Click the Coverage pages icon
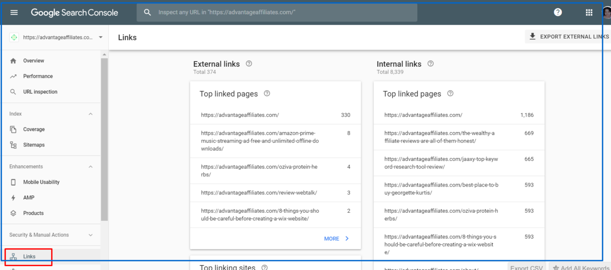Image resolution: width=611 pixels, height=270 pixels. 13,129
